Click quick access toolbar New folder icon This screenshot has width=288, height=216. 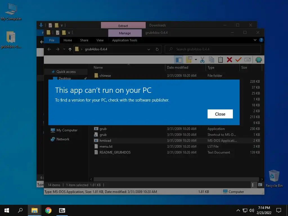[64, 33]
